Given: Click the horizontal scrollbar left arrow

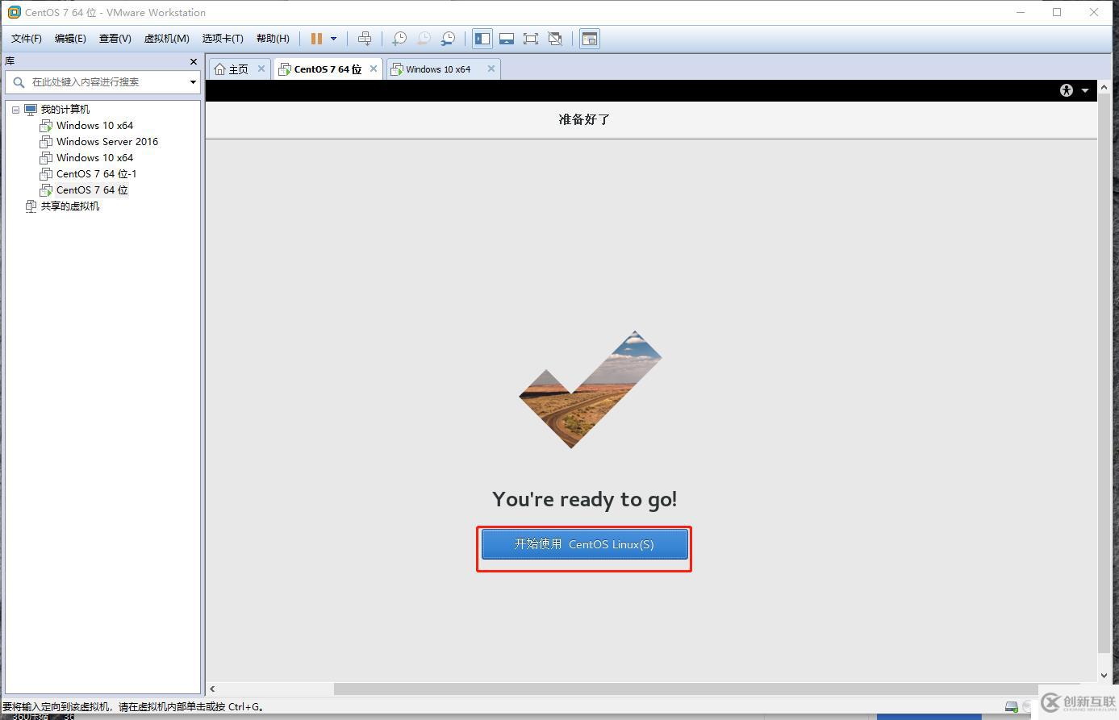Looking at the screenshot, I should coord(212,689).
